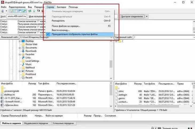
Task: Expand the Desktop tree node
Action: 20,41
